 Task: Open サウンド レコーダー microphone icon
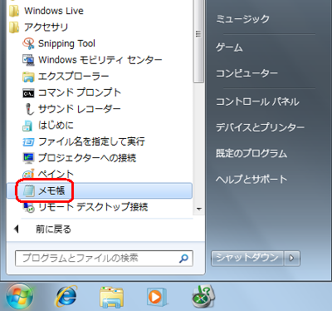[29, 109]
